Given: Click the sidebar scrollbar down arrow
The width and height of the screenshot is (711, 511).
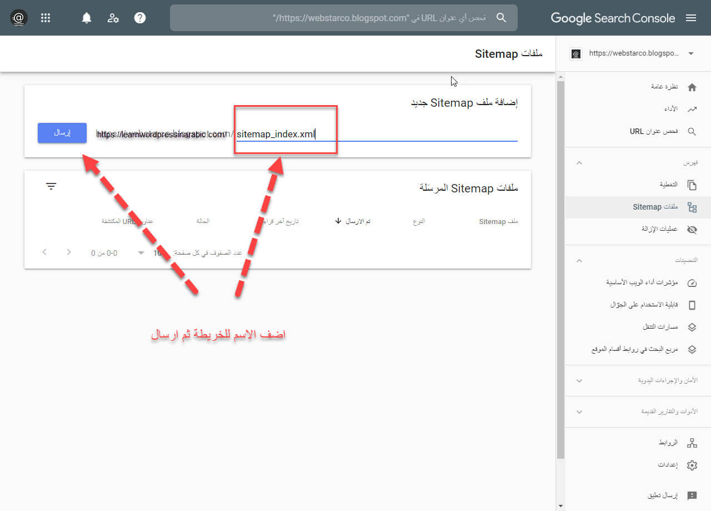Looking at the screenshot, I should click(x=560, y=506).
